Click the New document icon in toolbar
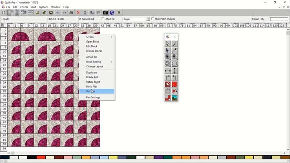Screen dimensions: 290x163 [4, 13]
